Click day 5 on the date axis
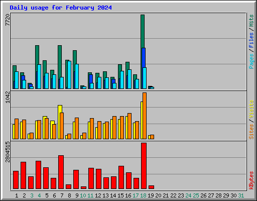The height and width of the screenshot is (201, 257). tap(47, 195)
